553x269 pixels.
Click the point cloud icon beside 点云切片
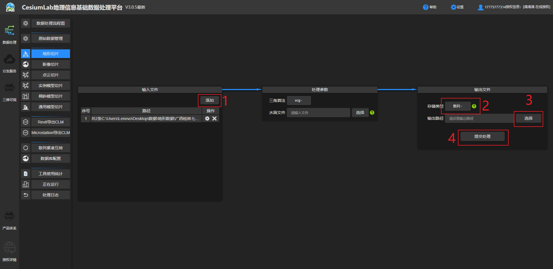[x=26, y=75]
